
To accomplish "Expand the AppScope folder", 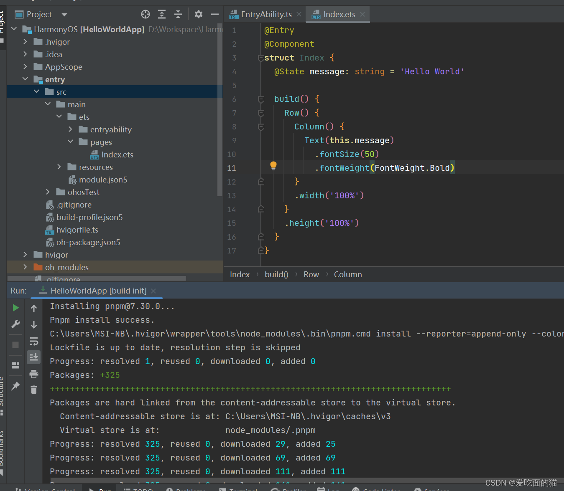I will [x=25, y=66].
